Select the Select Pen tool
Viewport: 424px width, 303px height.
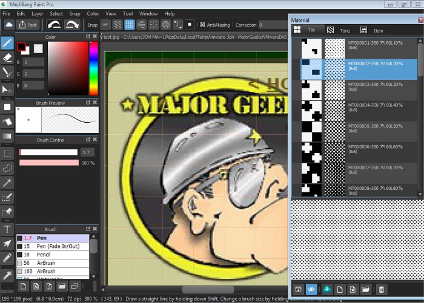7,197
